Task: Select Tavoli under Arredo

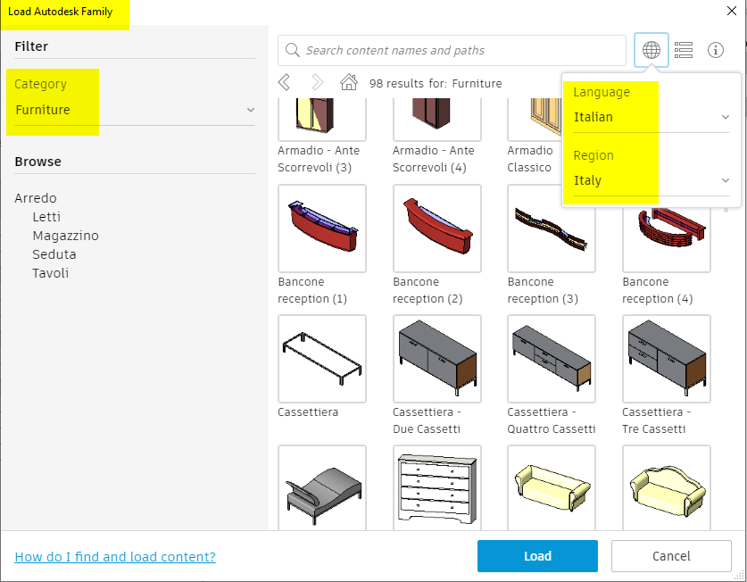Action: (50, 272)
